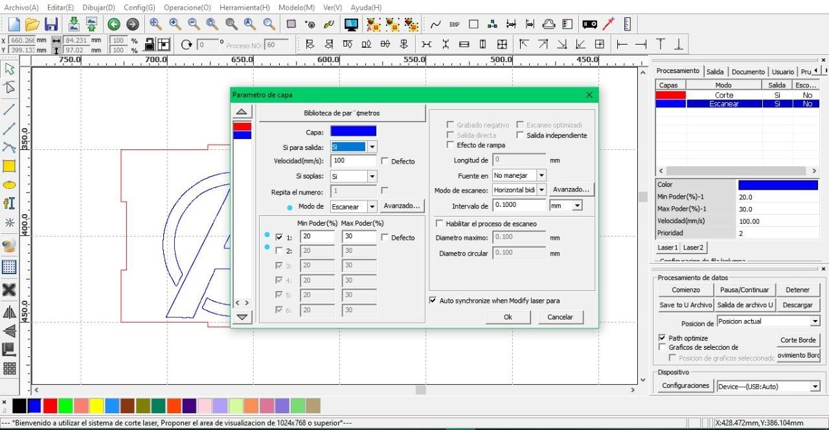The width and height of the screenshot is (829, 430).
Task: Open the Posicion actual dropdown
Action: [815, 321]
